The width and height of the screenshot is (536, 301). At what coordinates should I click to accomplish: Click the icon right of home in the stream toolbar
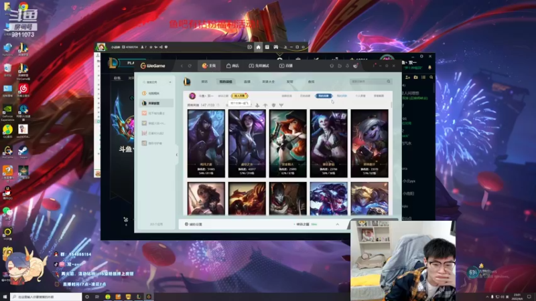(267, 47)
